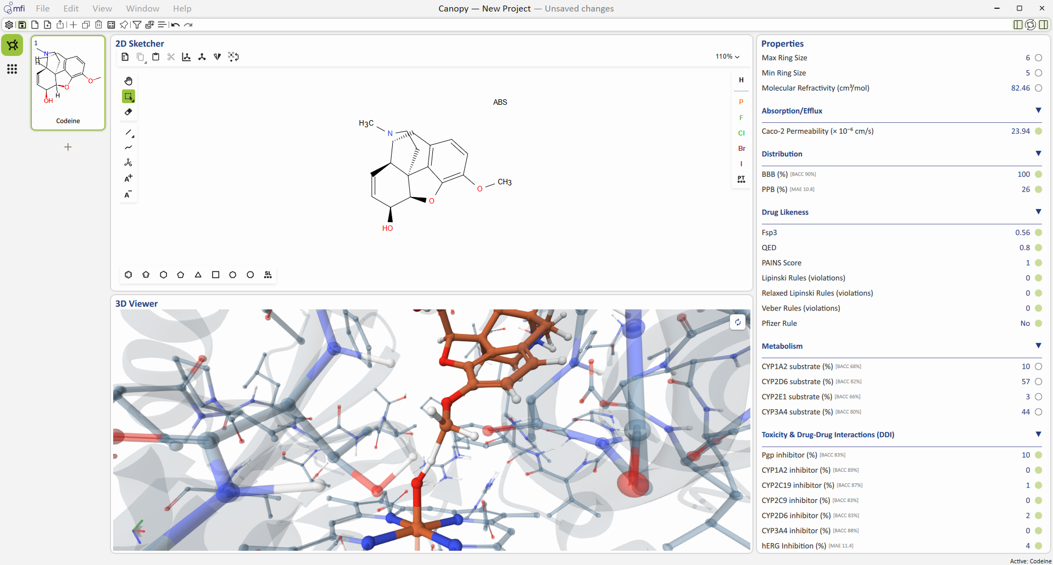Click the pin icon in top toolbar

(124, 25)
